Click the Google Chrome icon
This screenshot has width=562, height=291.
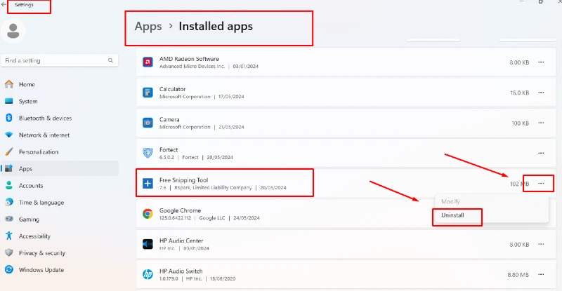tap(148, 214)
